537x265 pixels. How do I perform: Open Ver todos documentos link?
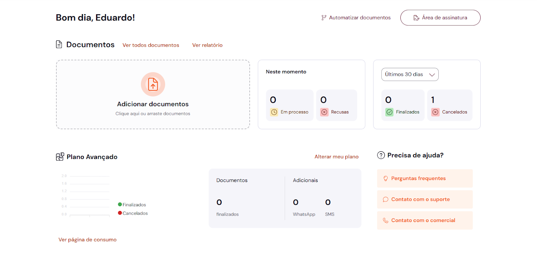click(151, 45)
